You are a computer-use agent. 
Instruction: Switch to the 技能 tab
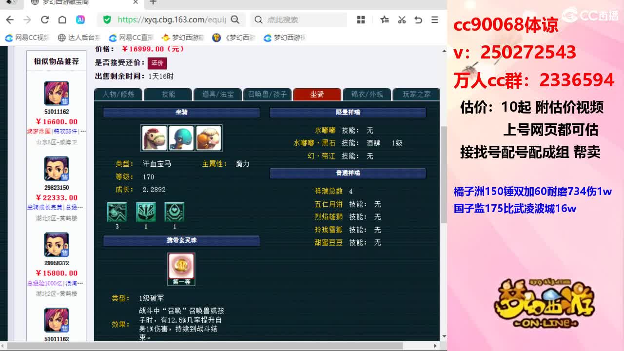[168, 94]
